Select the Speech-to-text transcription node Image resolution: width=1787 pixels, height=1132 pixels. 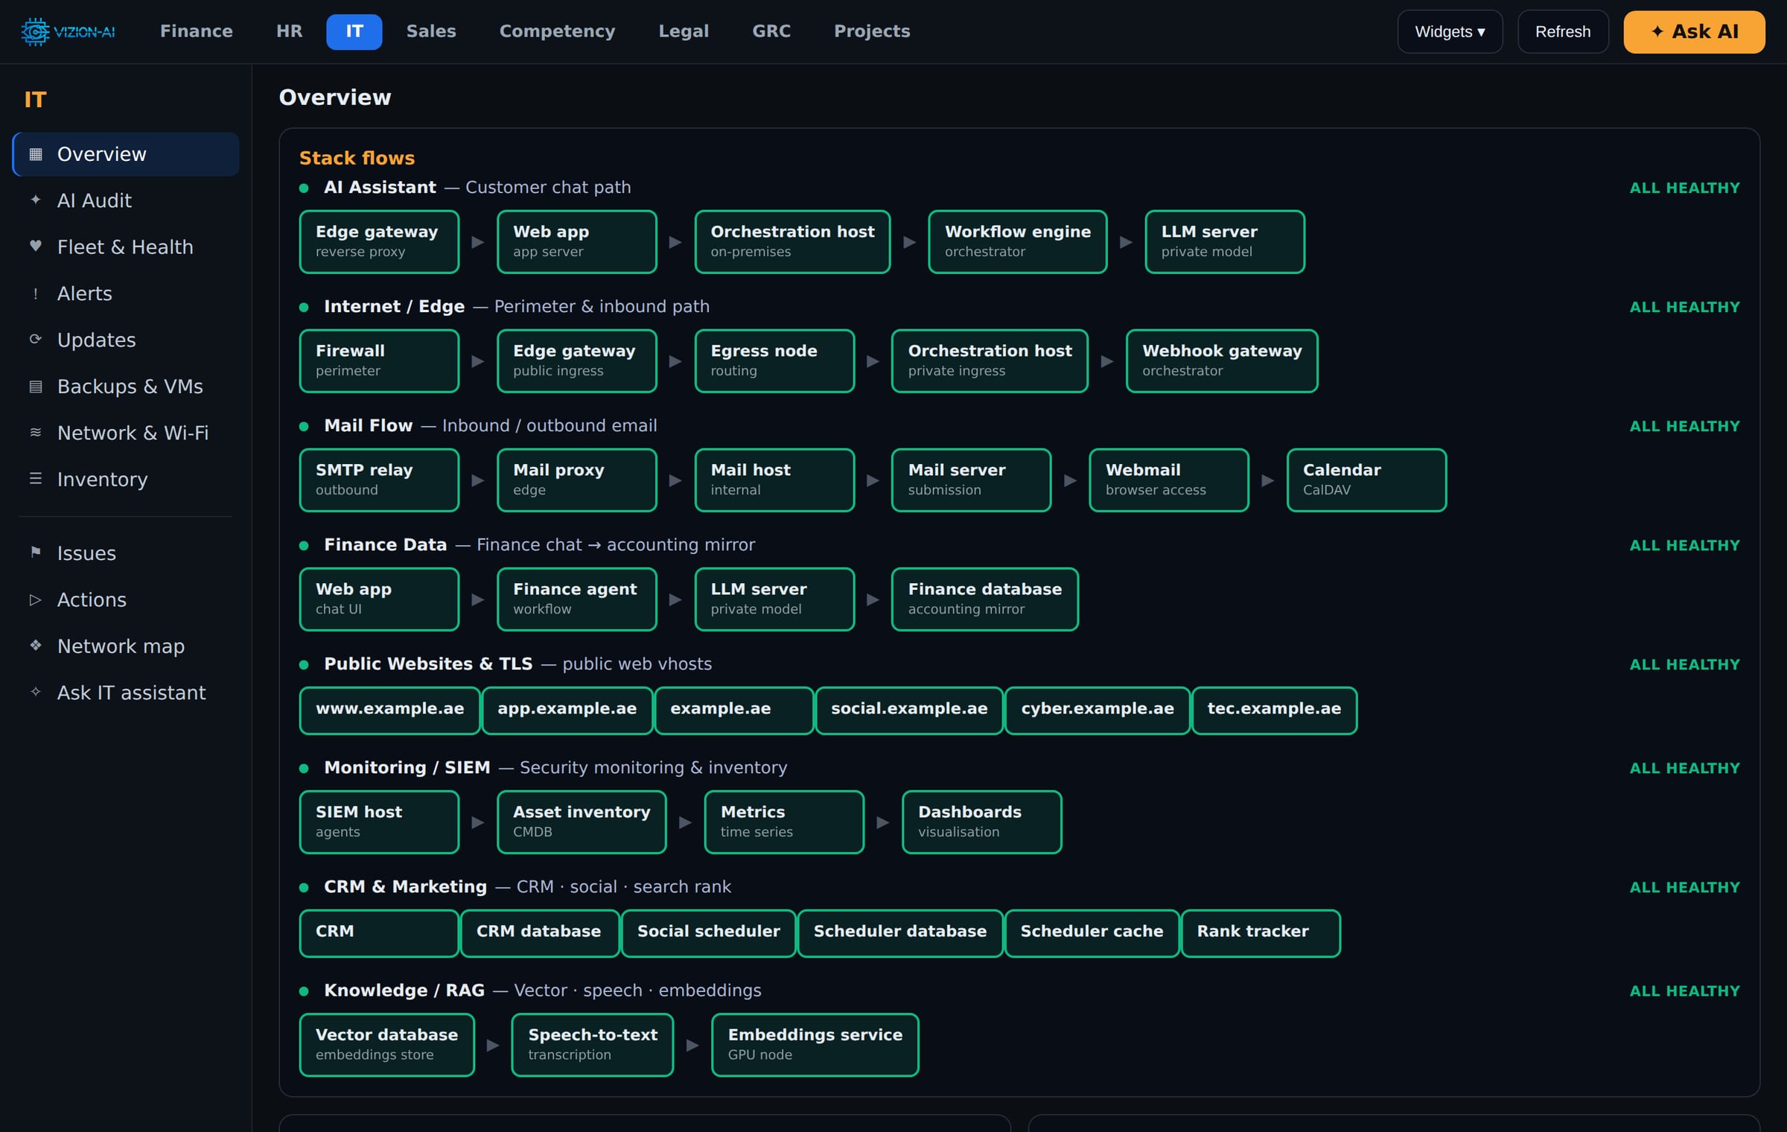593,1044
